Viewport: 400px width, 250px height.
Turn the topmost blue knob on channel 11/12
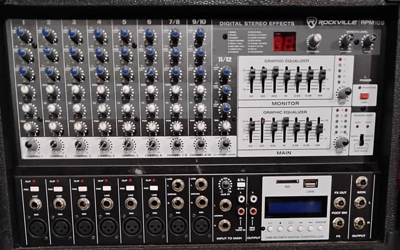pyautogui.click(x=225, y=72)
